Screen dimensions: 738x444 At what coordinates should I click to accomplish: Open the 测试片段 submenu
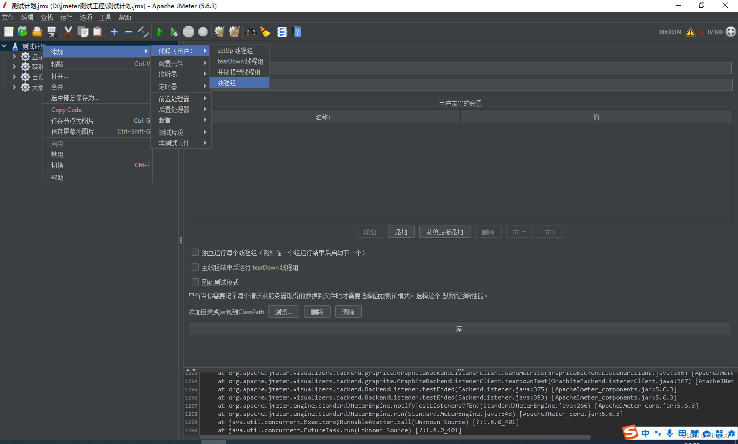pos(181,132)
